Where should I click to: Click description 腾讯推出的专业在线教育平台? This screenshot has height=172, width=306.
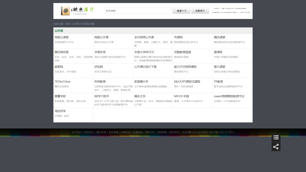(229, 42)
